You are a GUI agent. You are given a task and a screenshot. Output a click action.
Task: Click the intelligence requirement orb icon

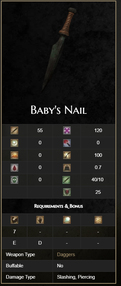tap(67, 220)
